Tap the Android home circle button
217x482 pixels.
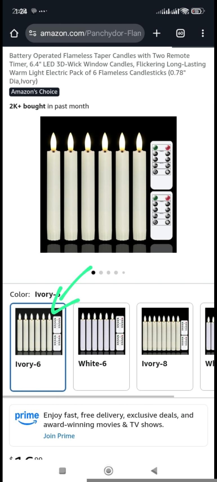coord(108,470)
